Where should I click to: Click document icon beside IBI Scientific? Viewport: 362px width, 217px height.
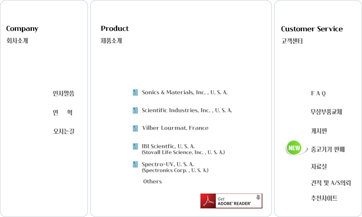(x=135, y=146)
